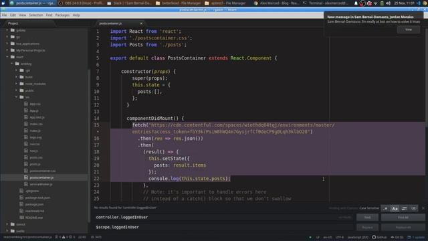The height and width of the screenshot is (241, 428).
Task: Collapse the src folder arrow
Action: (16, 97)
